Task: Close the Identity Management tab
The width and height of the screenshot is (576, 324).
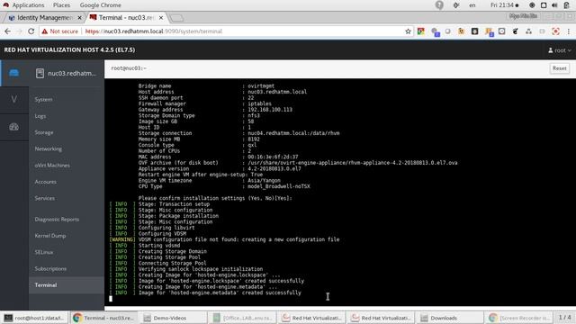Action: (79, 18)
